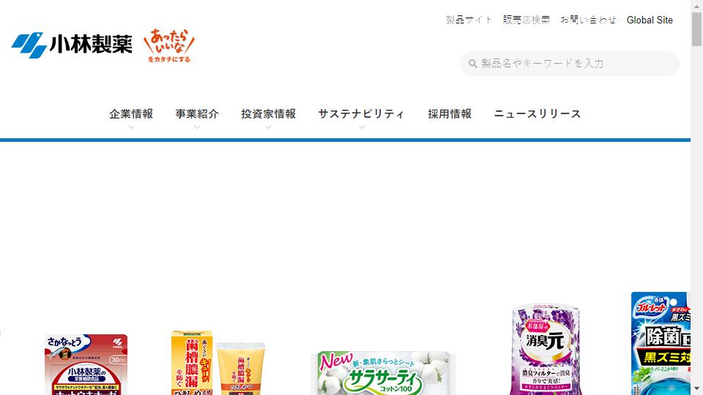Open the さかなっとう supplement product image
The width and height of the screenshot is (703, 395).
tap(86, 364)
